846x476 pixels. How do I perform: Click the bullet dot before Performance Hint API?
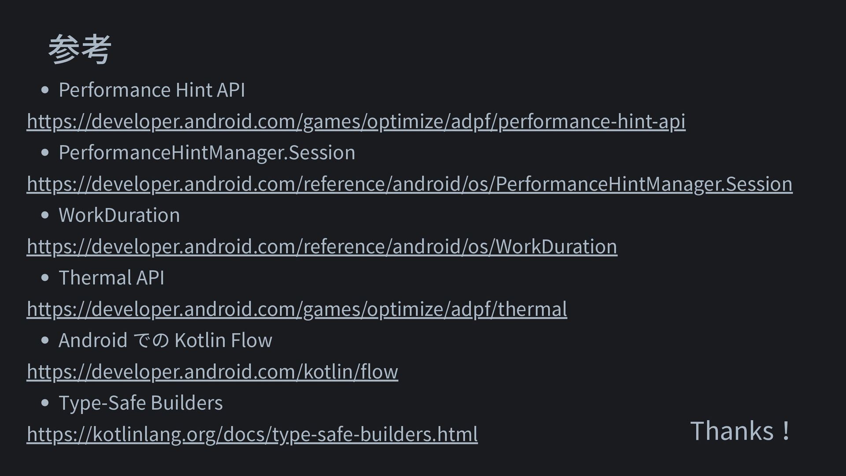tap(45, 90)
